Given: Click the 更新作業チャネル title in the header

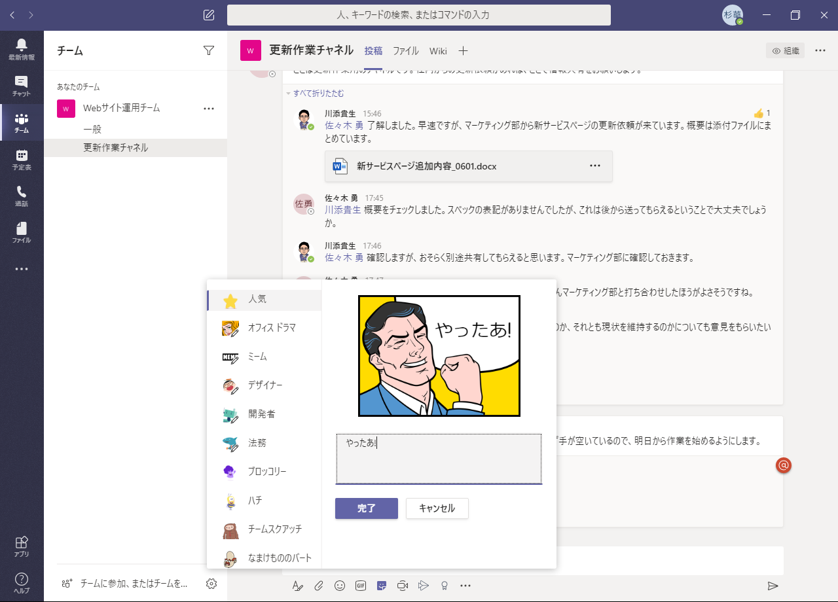Looking at the screenshot, I should [312, 50].
